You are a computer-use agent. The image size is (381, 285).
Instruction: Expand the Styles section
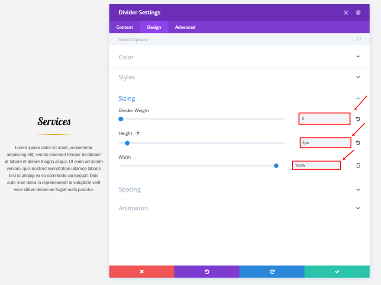click(x=358, y=77)
